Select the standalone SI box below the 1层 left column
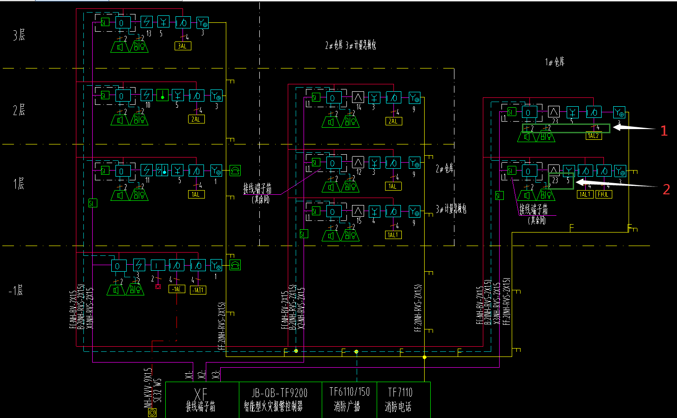This screenshot has width=677, height=418. pos(93,203)
